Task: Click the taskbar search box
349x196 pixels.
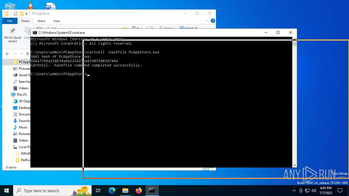Action: [x=52, y=191]
